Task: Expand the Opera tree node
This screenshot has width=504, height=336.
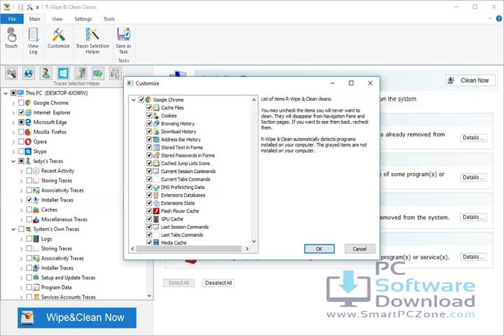Action: tap(13, 142)
